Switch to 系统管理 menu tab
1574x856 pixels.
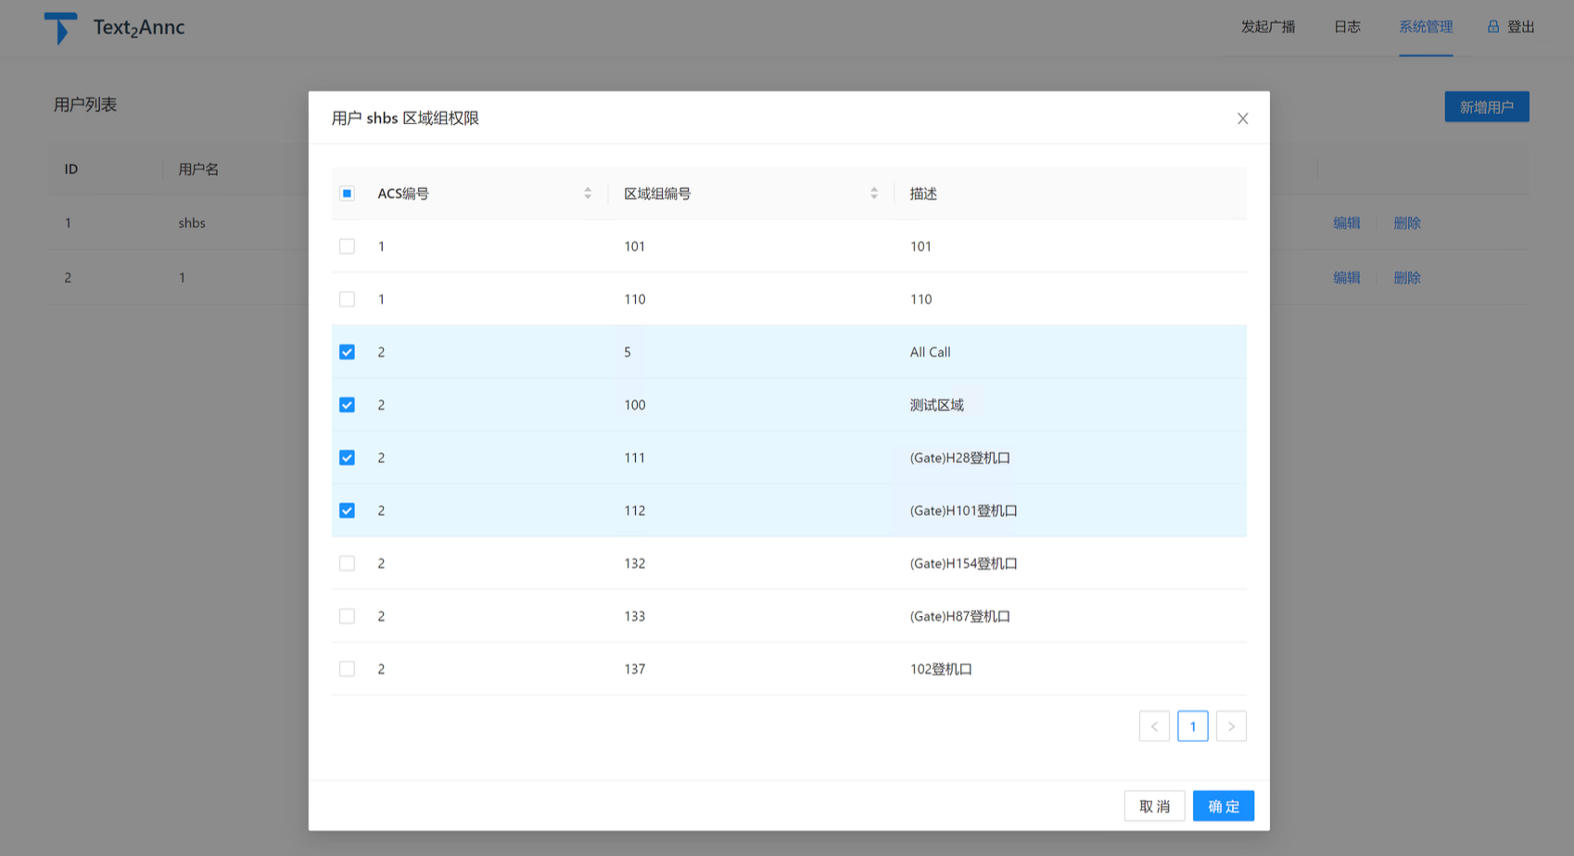pyautogui.click(x=1425, y=27)
